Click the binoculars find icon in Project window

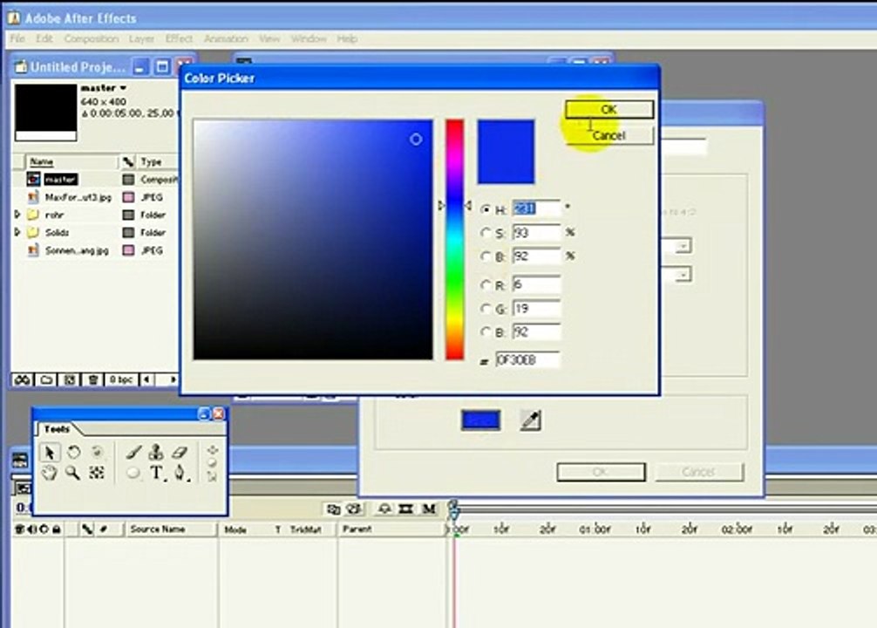[23, 380]
